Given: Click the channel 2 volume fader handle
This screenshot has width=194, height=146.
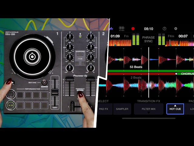Looking at the screenshot, I should click(91, 79).
